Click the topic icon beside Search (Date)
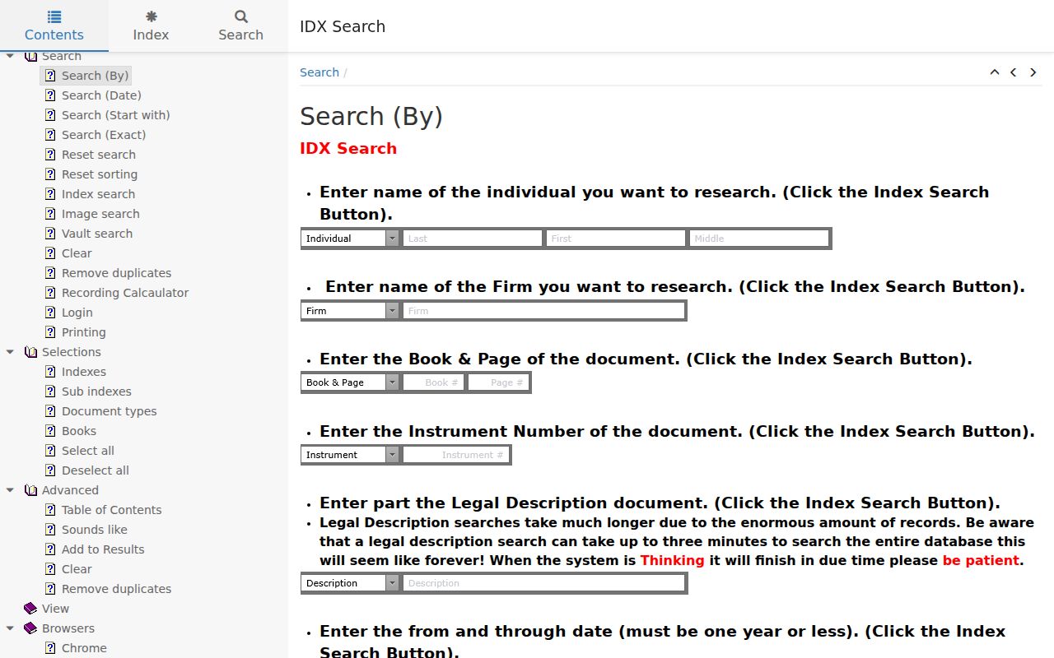 tap(50, 95)
